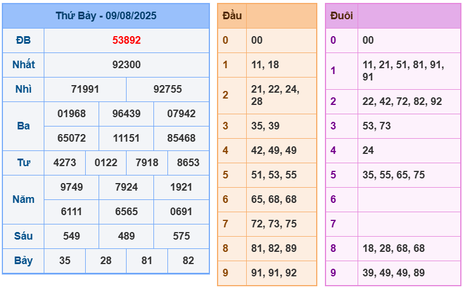The height and width of the screenshot is (288, 462).
Task: Click the Năm prize row label
Action: click(x=23, y=199)
